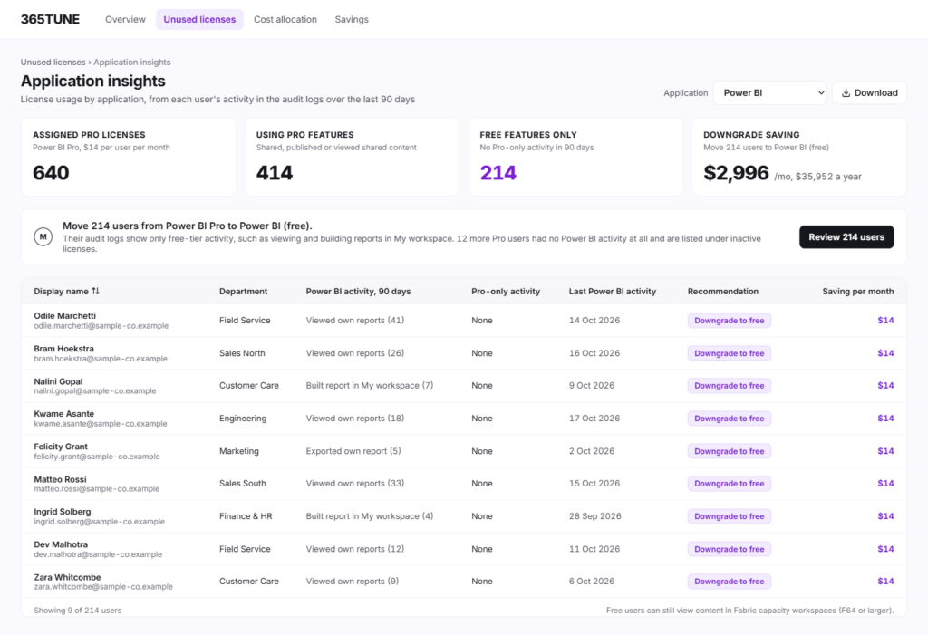The width and height of the screenshot is (928, 635).
Task: Select user name Zara Whitcombe
Action: click(x=67, y=577)
